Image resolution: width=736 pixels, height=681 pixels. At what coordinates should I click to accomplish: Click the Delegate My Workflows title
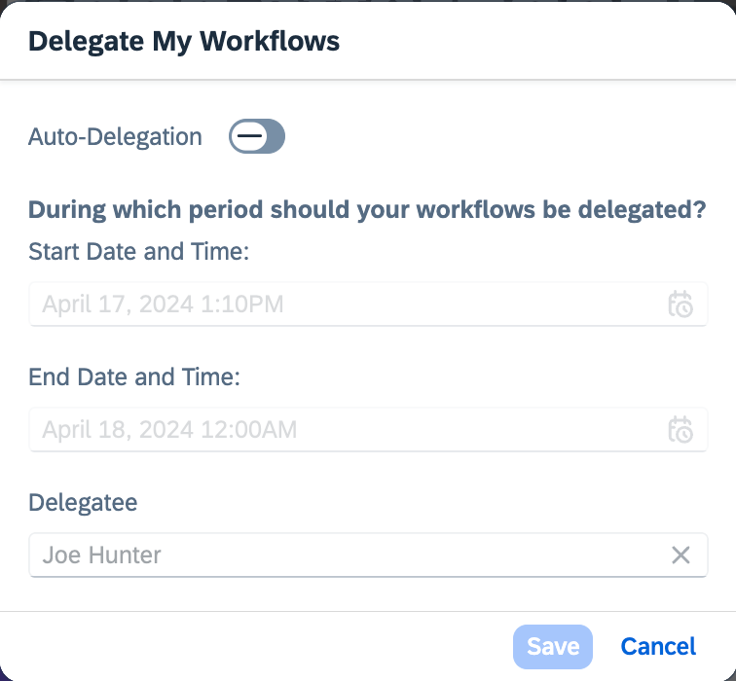[184, 41]
